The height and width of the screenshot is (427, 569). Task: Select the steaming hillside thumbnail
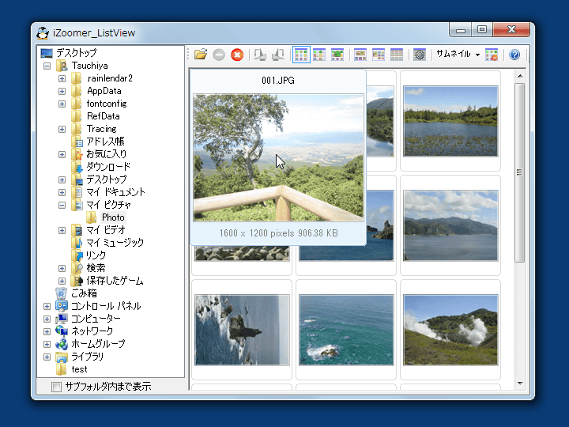450,330
